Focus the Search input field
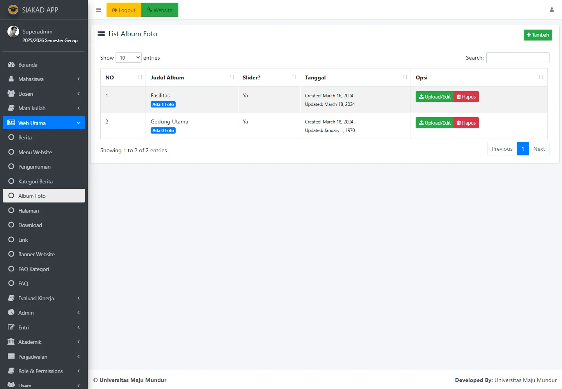 [518, 58]
